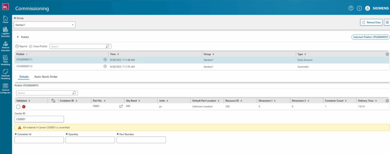The width and height of the screenshot is (390, 154).
Task: Switch to the Auto Stock Order tab
Action: [x=46, y=77]
